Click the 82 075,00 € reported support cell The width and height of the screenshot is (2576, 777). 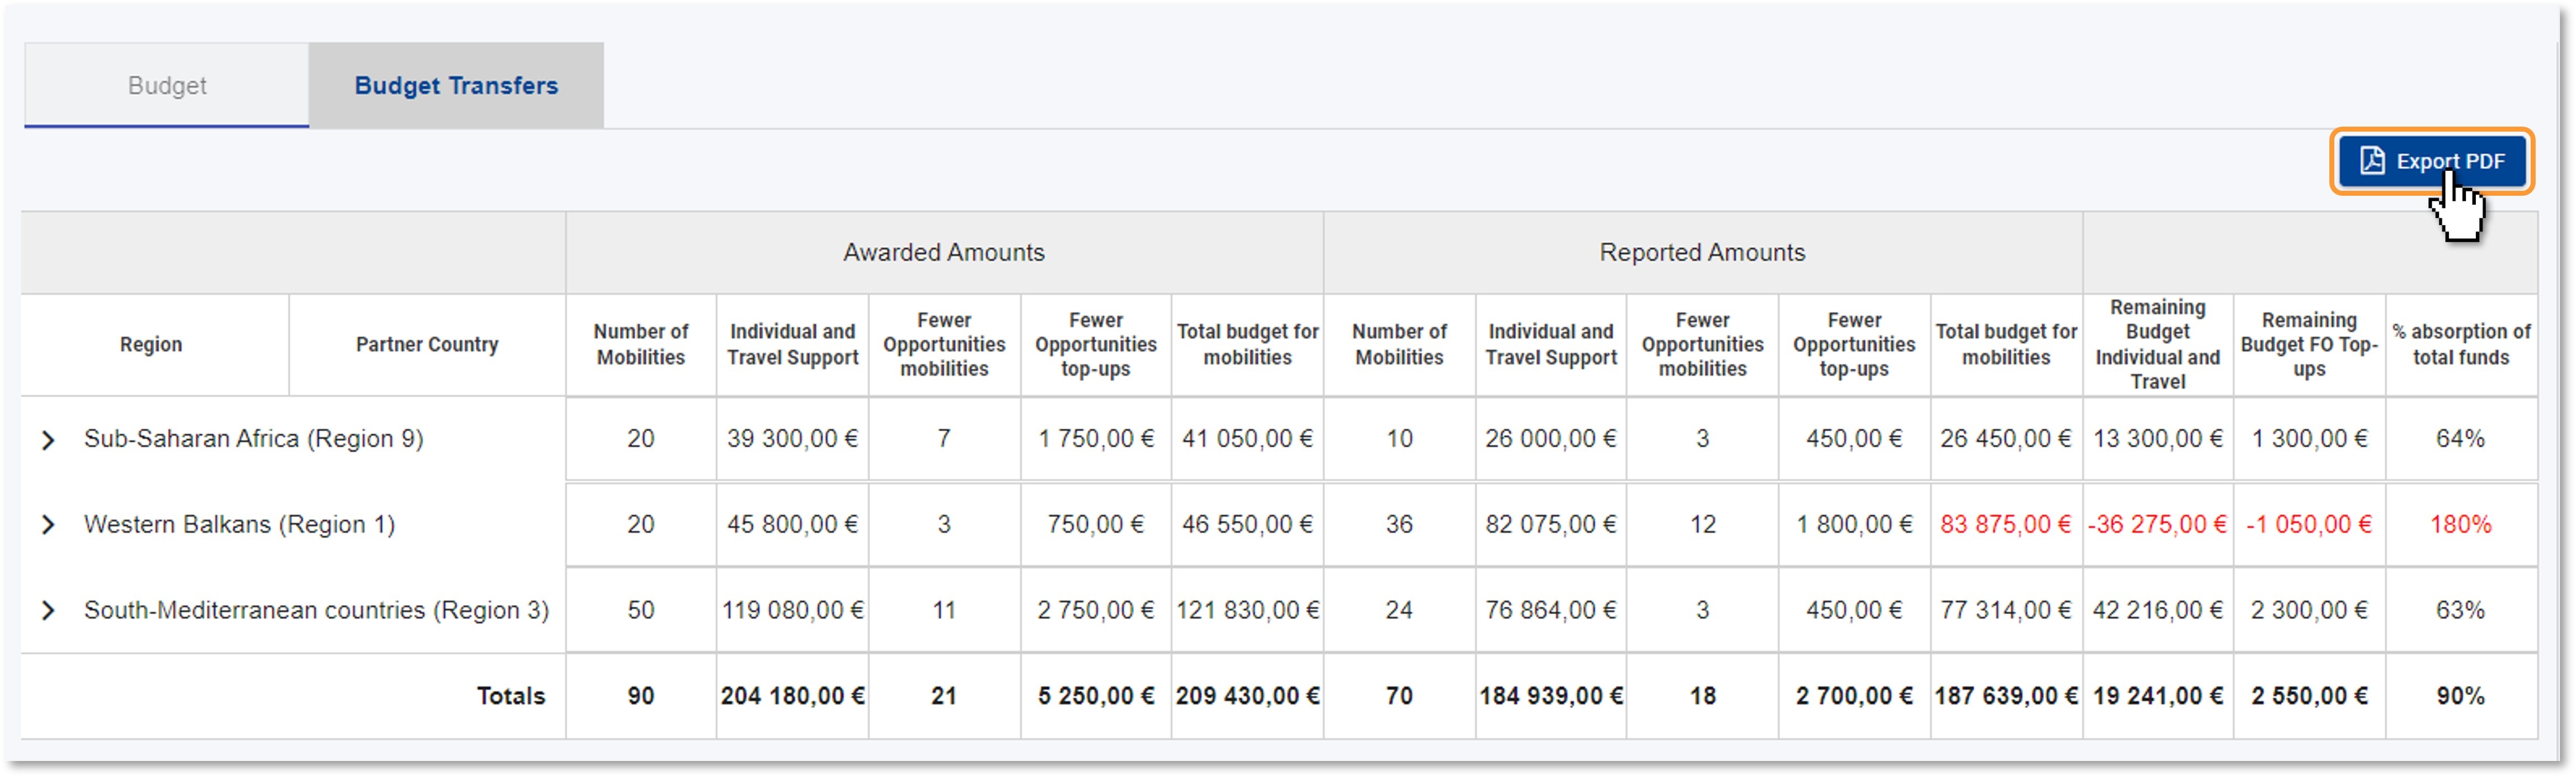click(x=1550, y=525)
